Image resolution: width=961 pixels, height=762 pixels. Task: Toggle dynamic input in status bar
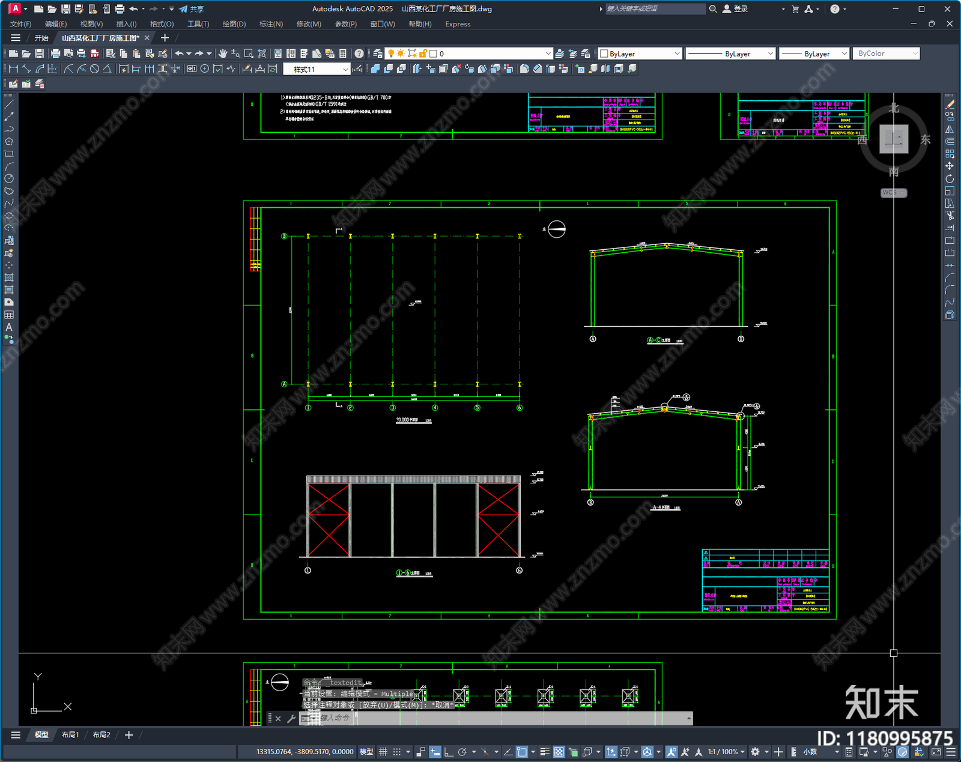pyautogui.click(x=435, y=752)
